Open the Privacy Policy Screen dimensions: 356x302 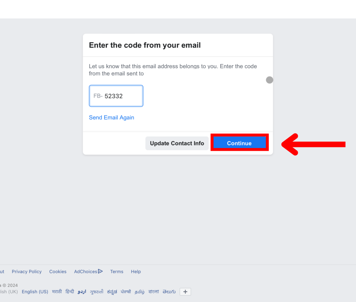pos(27,271)
